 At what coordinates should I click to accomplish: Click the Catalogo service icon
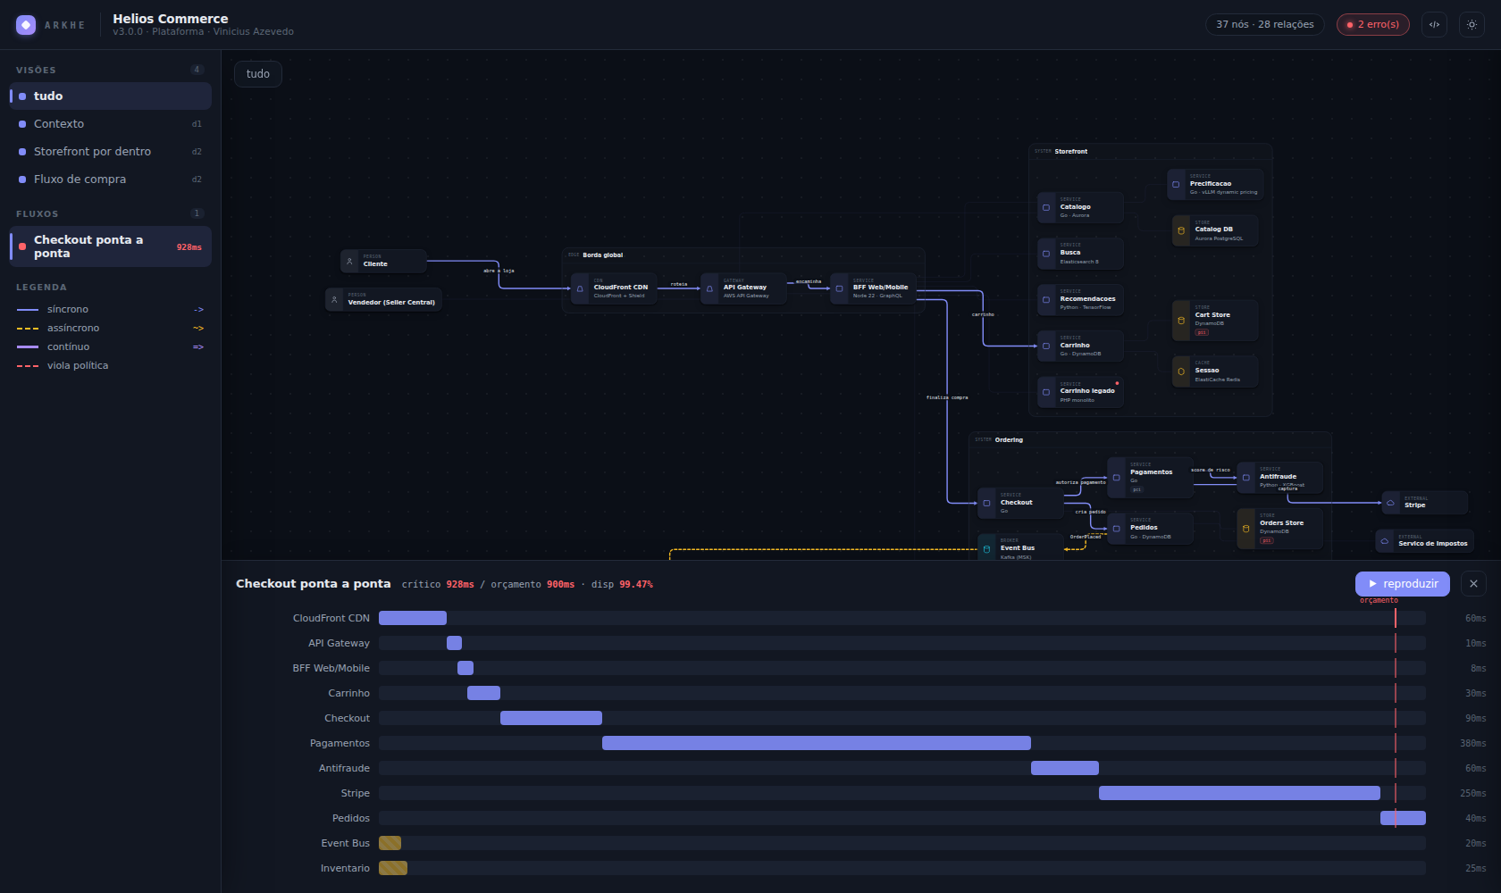1046,208
